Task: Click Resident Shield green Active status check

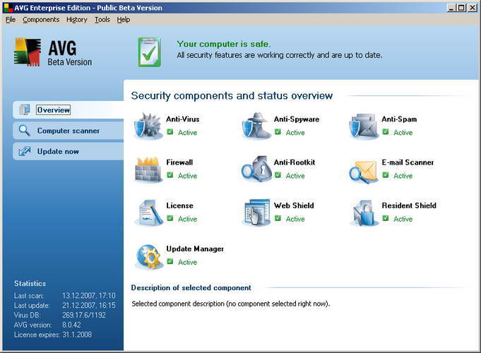Action: pyautogui.click(x=386, y=218)
